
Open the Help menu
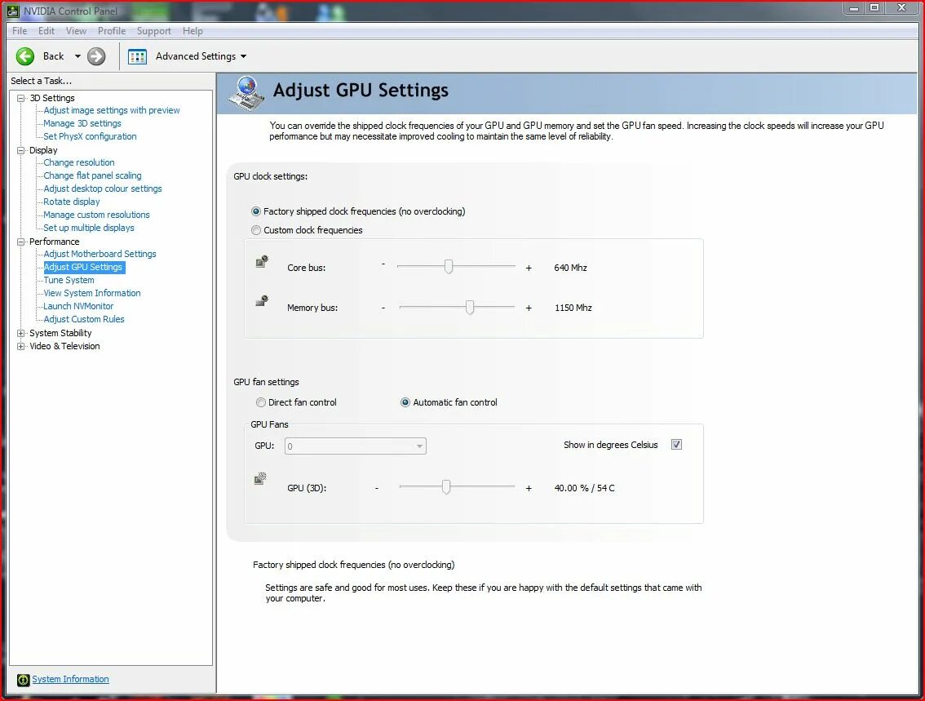193,31
